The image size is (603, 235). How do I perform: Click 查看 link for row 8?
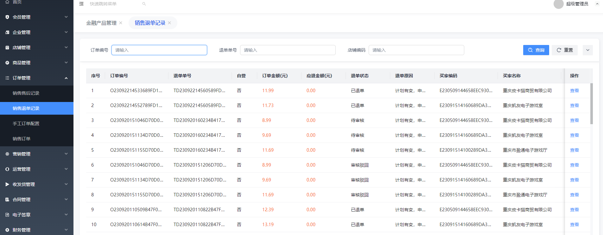click(x=574, y=195)
